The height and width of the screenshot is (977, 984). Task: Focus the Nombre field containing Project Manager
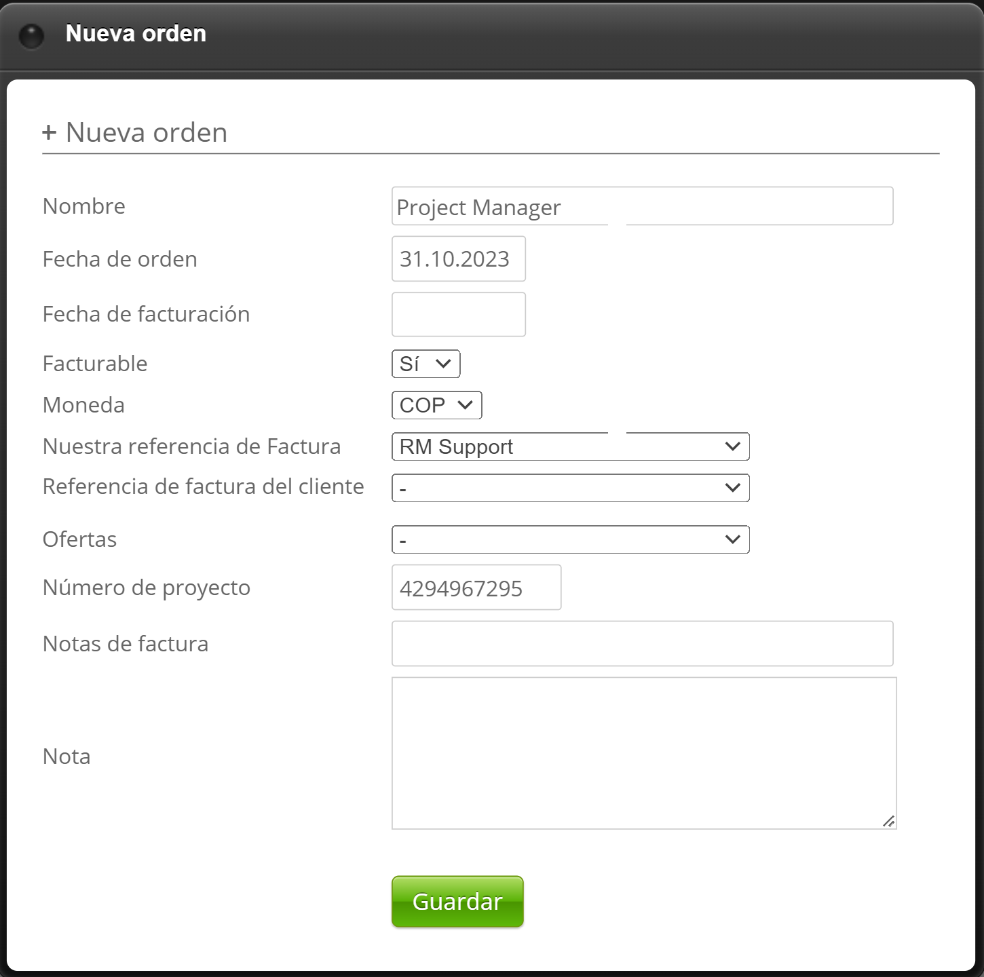[641, 206]
